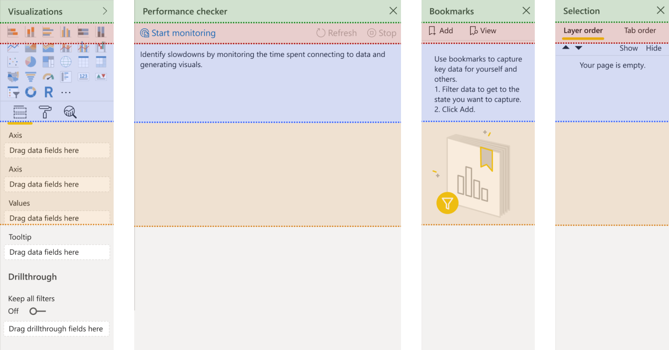Switch to the Tab order tab

640,30
